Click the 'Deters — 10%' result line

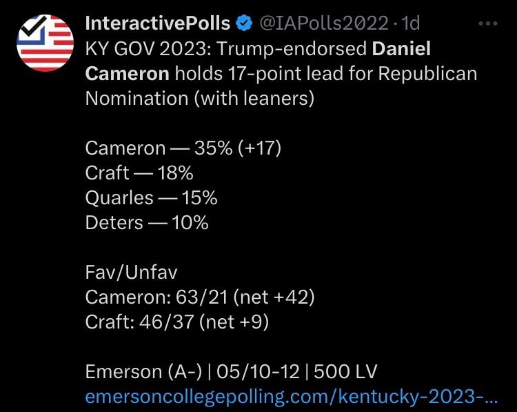[x=147, y=223]
